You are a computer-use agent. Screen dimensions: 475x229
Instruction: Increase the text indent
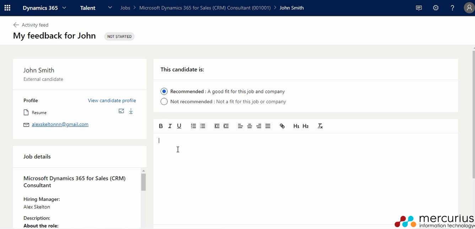[226, 126]
